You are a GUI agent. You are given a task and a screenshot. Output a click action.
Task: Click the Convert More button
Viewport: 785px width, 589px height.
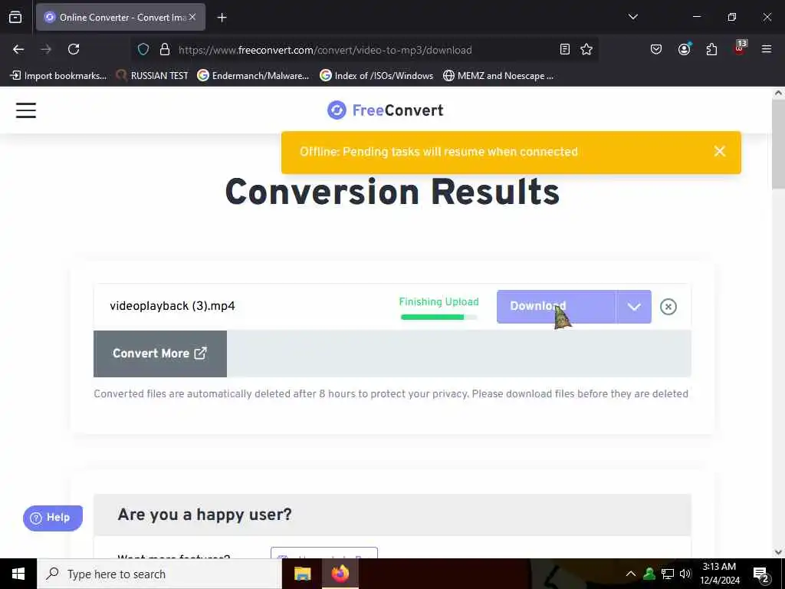160,354
